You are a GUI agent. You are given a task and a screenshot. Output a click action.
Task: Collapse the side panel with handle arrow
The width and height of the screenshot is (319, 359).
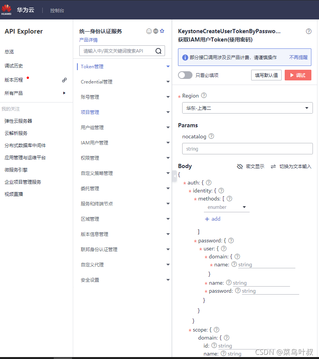[x=175, y=176]
